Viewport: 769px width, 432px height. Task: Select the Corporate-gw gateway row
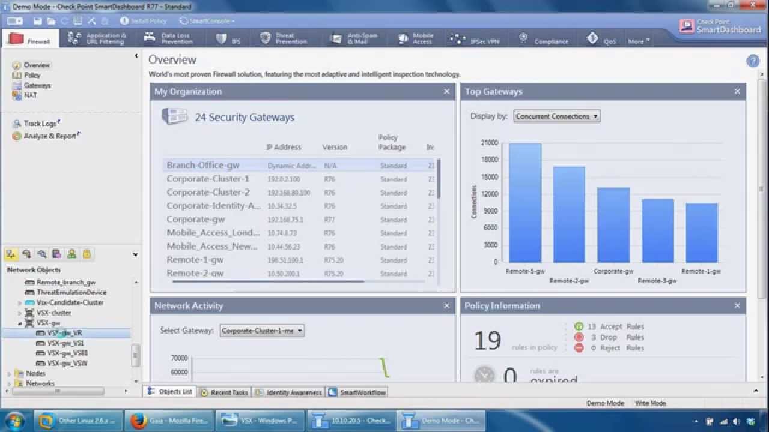300,220
